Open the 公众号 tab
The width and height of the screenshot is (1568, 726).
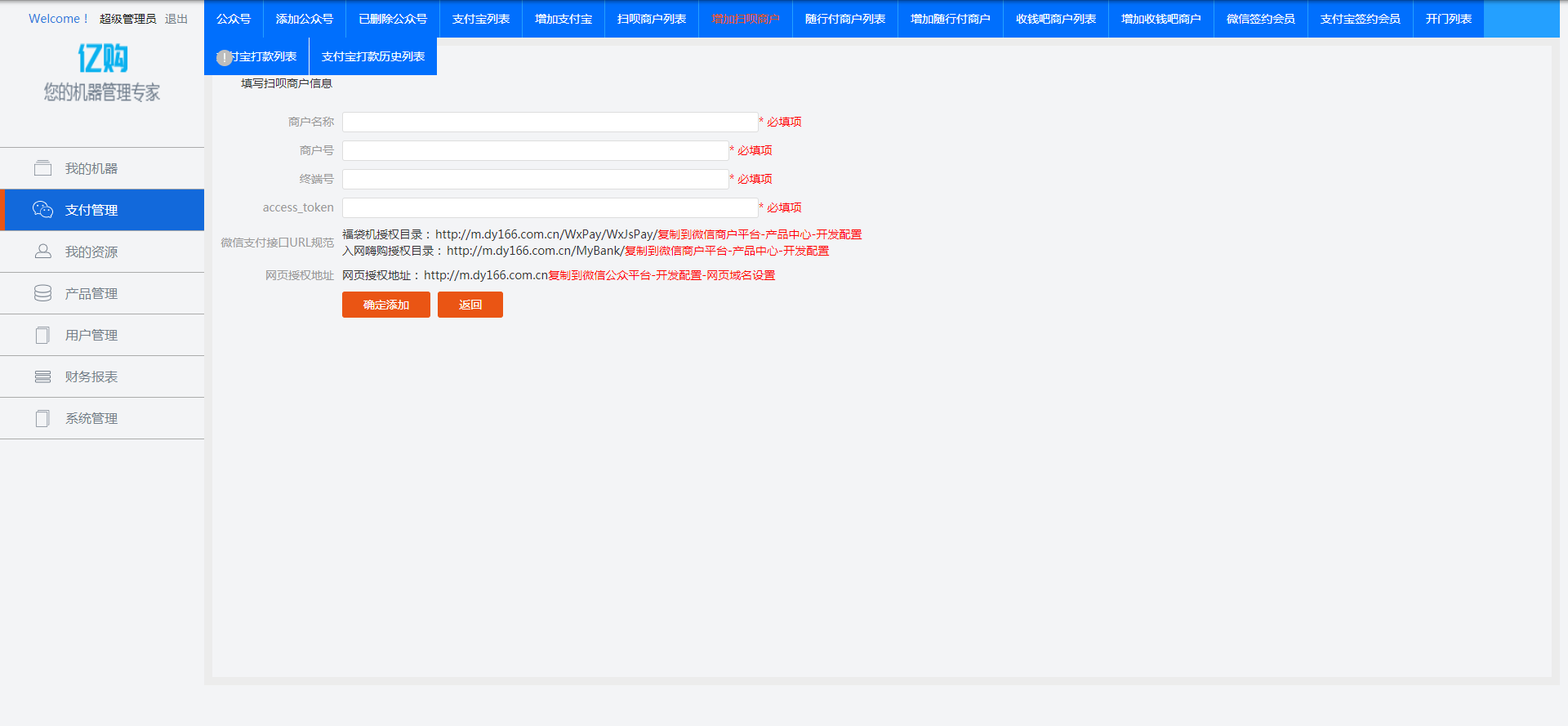click(x=234, y=19)
